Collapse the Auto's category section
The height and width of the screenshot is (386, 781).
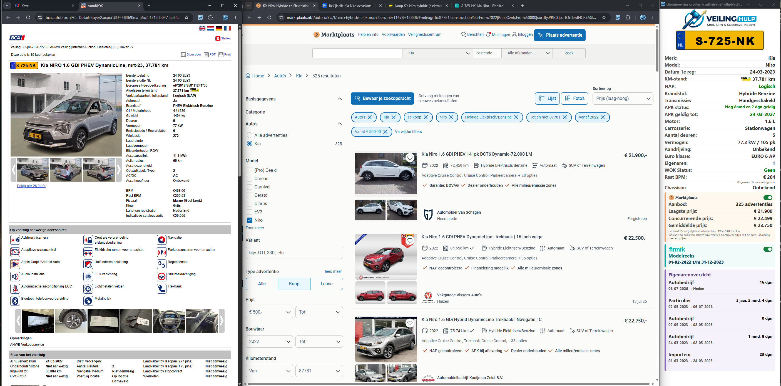tap(340, 123)
